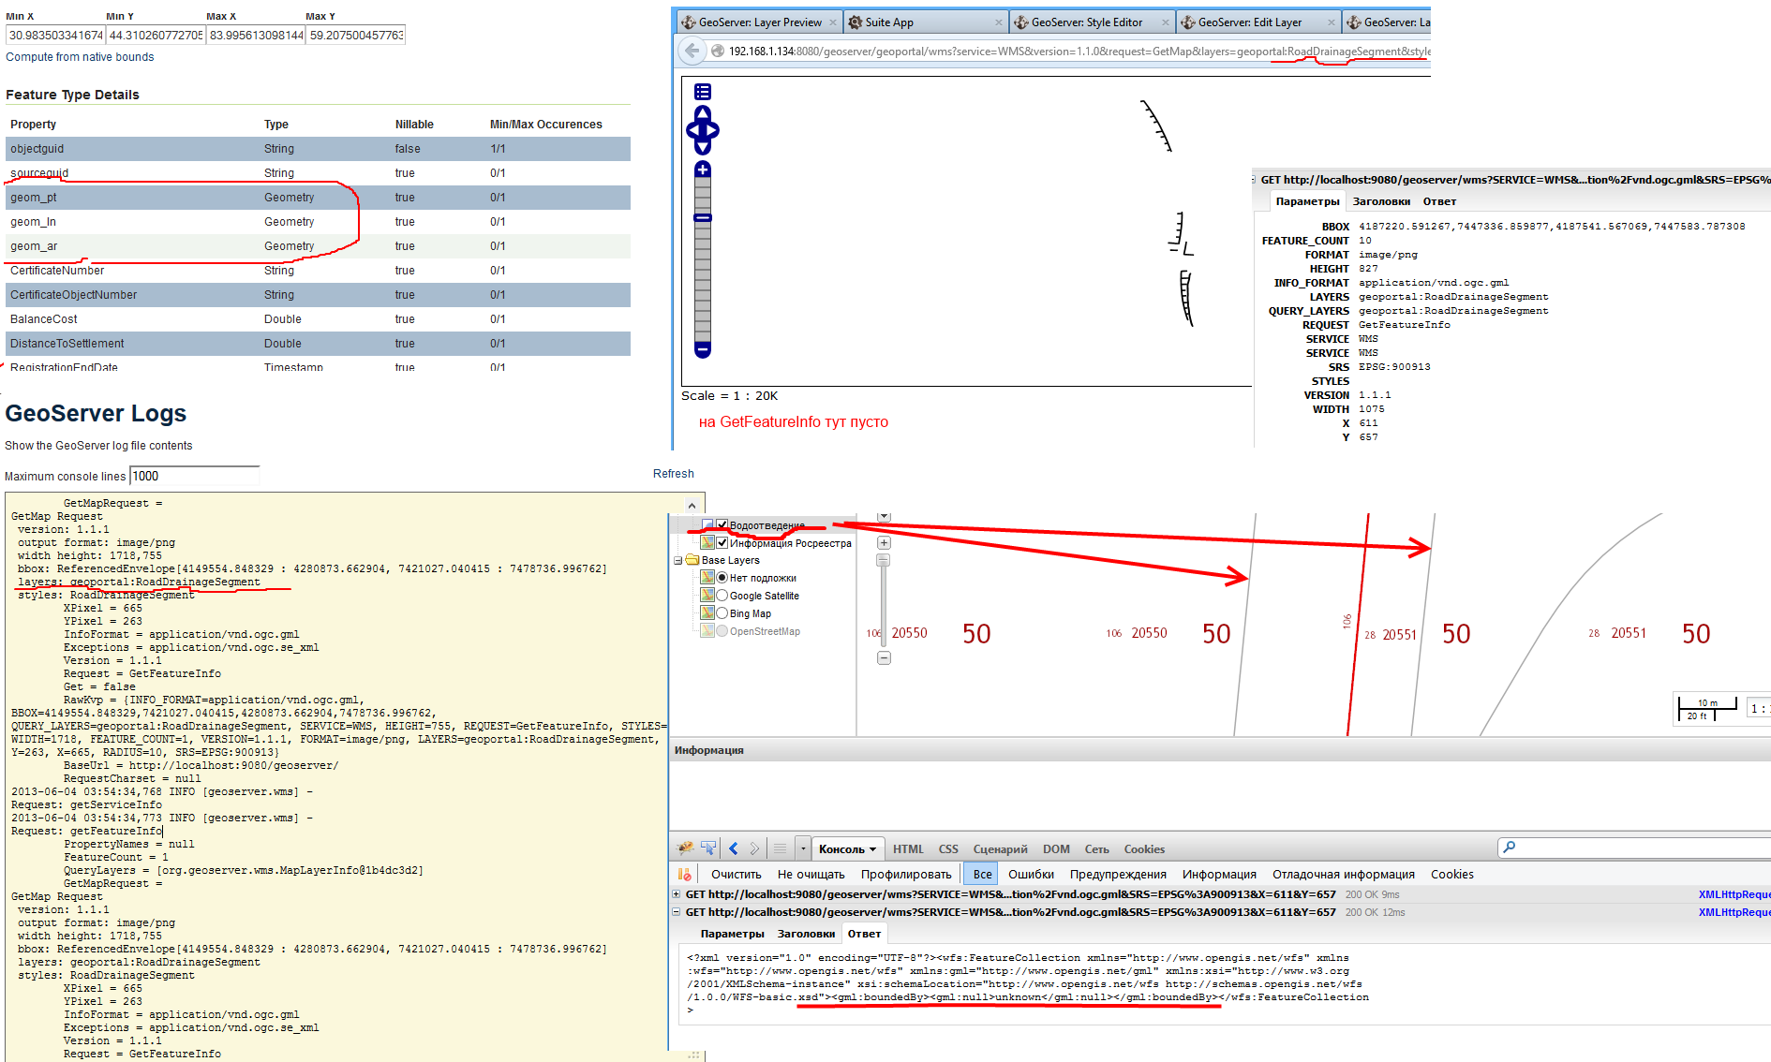This screenshot has width=1771, height=1062.
Task: Uncheck Информация Росреестра layer checkbox
Action: [722, 543]
